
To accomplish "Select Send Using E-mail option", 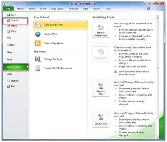I will 61,25.
